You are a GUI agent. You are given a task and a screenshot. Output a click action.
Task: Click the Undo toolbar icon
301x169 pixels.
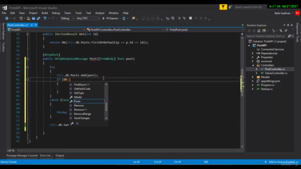coord(45,18)
